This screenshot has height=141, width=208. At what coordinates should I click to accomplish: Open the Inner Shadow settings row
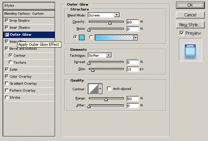pyautogui.click(x=29, y=28)
